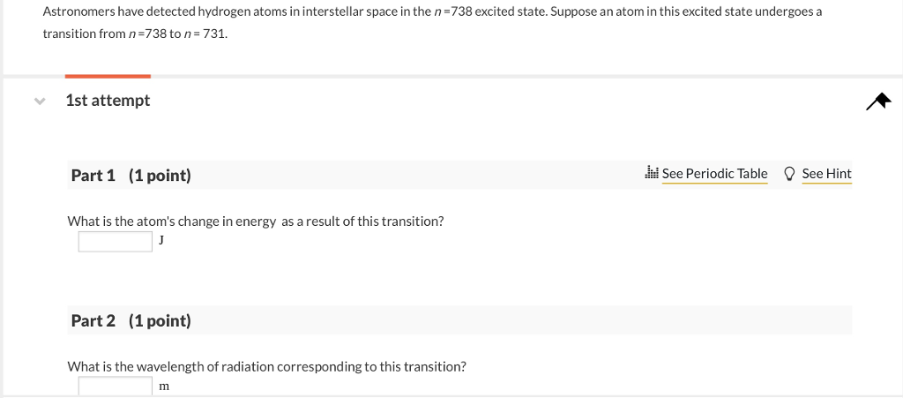The height and width of the screenshot is (398, 903).
Task: Click the Part 2 header label
Action: point(93,321)
